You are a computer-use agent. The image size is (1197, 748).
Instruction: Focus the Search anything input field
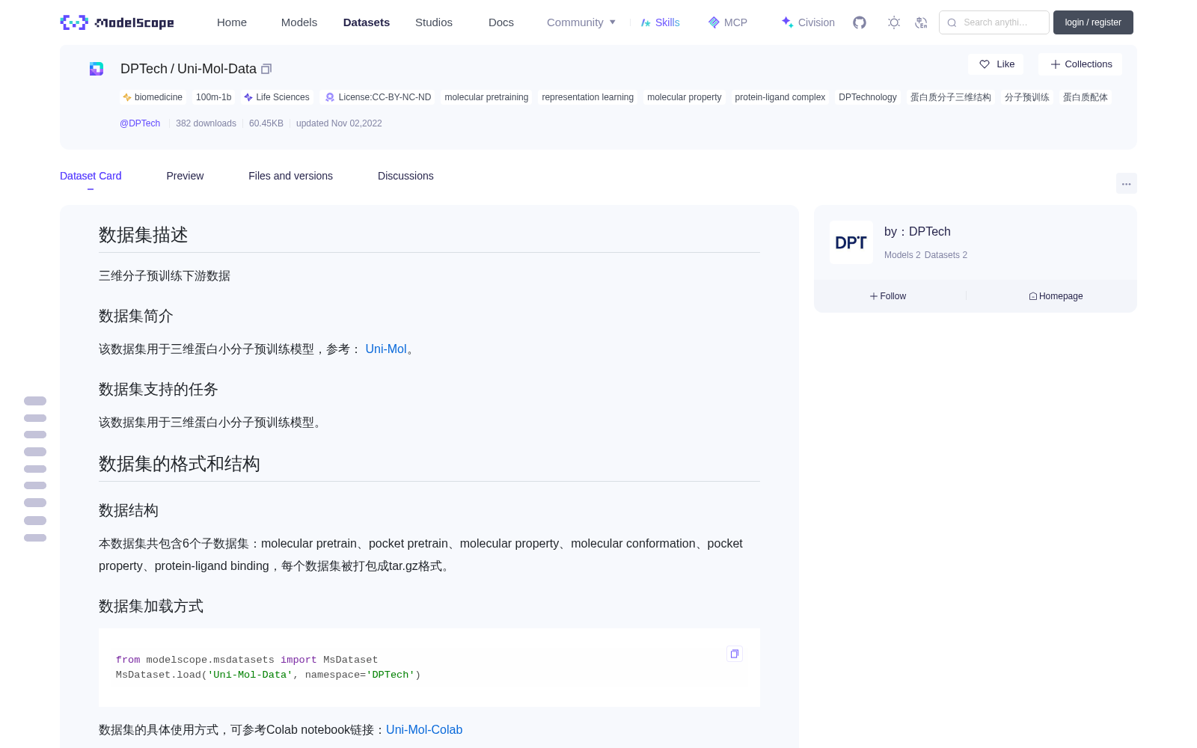[x=994, y=22]
